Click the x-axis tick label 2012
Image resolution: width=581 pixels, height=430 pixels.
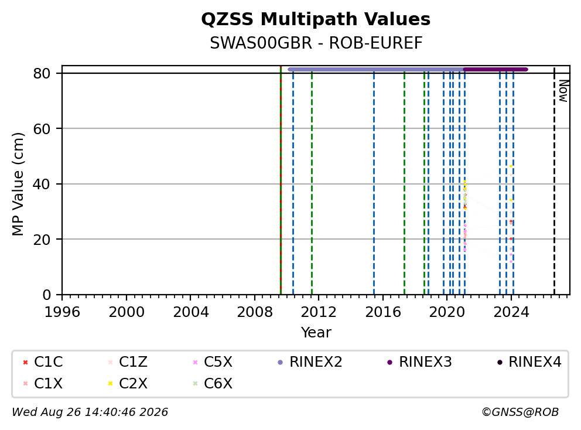[x=319, y=312]
